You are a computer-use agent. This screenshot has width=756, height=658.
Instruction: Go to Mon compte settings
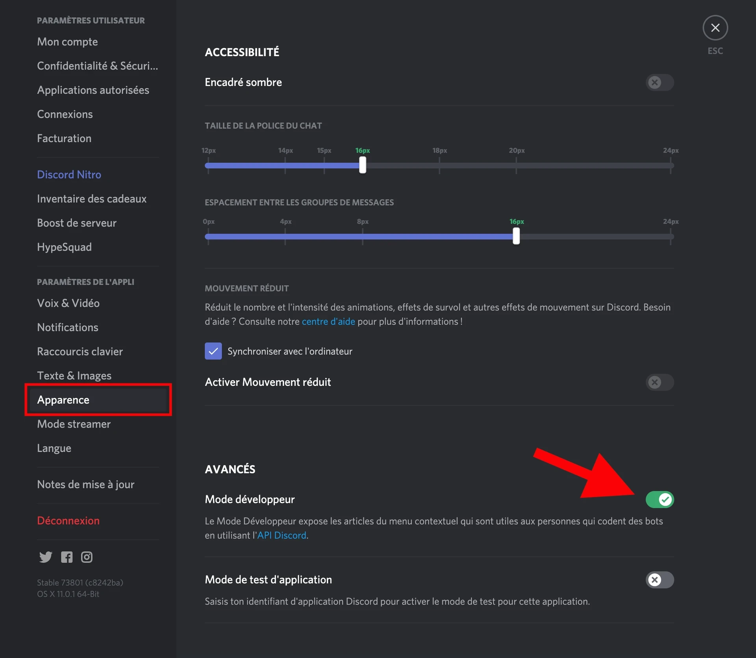(x=67, y=42)
